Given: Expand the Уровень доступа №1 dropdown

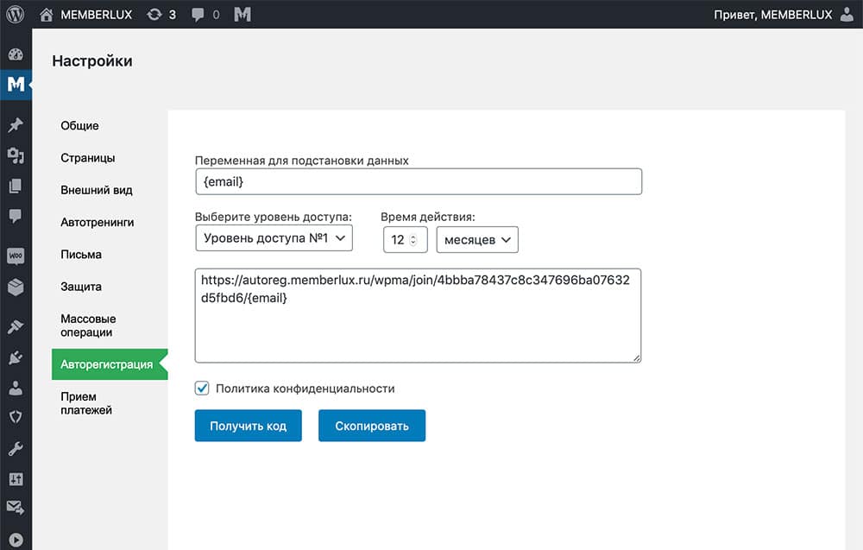Looking at the screenshot, I should tap(274, 239).
